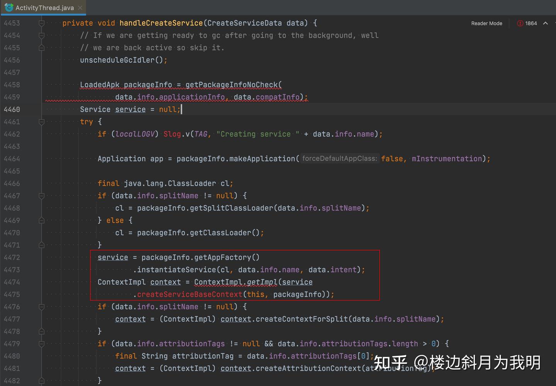This screenshot has height=386, width=556.
Task: Place cursor on 'Service service = null' line
Action: 130,110
